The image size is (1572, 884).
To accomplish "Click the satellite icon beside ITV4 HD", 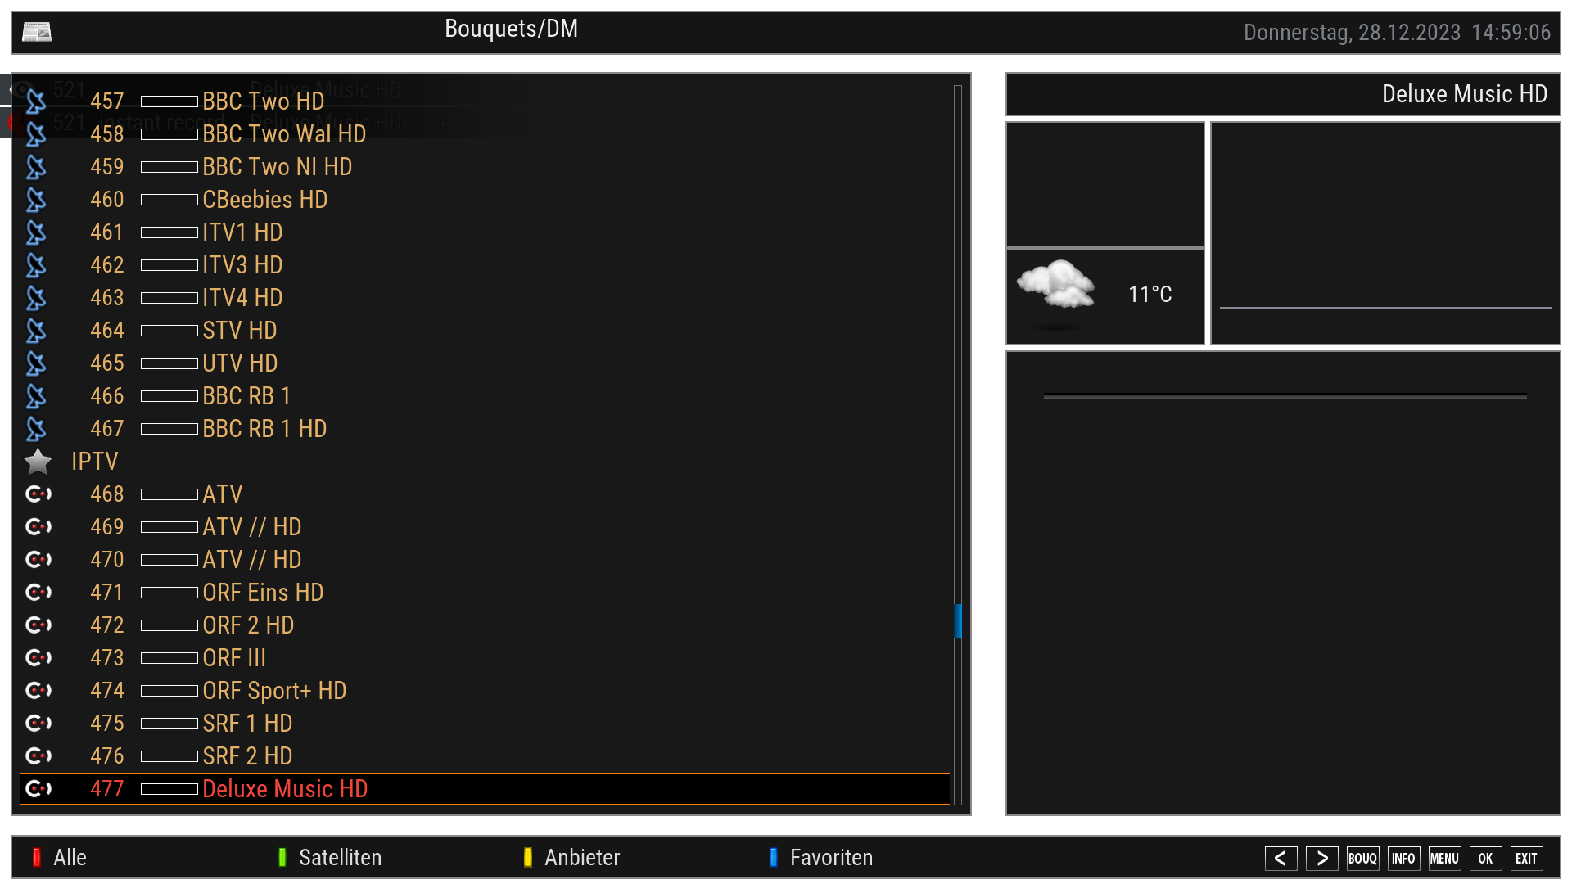I will tap(36, 298).
